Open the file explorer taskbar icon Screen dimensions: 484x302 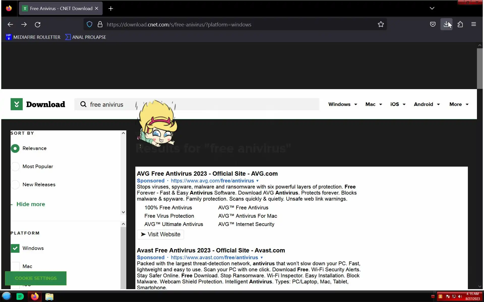(x=49, y=296)
